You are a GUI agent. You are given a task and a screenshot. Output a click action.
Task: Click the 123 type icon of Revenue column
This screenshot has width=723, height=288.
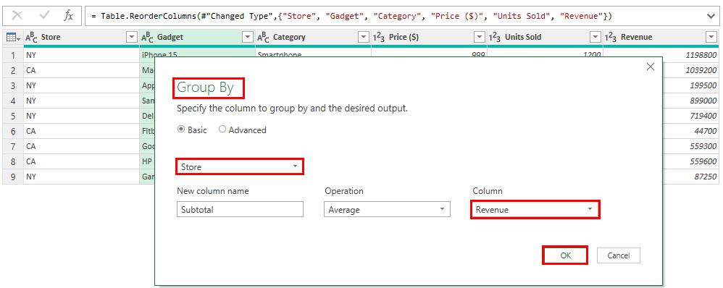(611, 38)
